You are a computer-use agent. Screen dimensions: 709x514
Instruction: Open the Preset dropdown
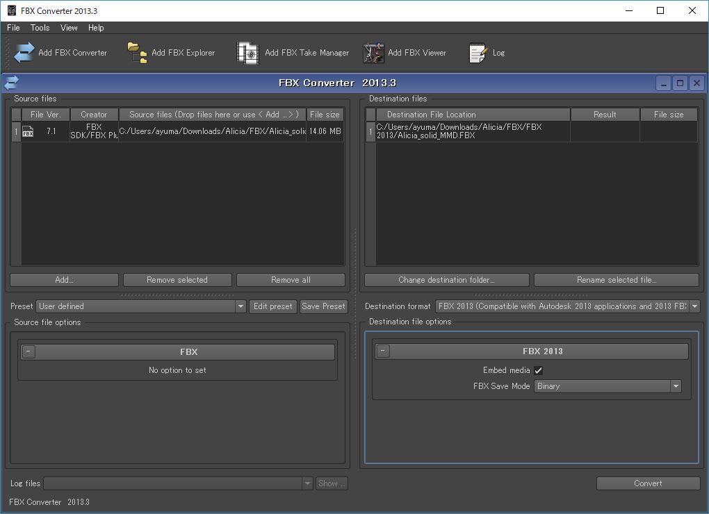(x=241, y=306)
